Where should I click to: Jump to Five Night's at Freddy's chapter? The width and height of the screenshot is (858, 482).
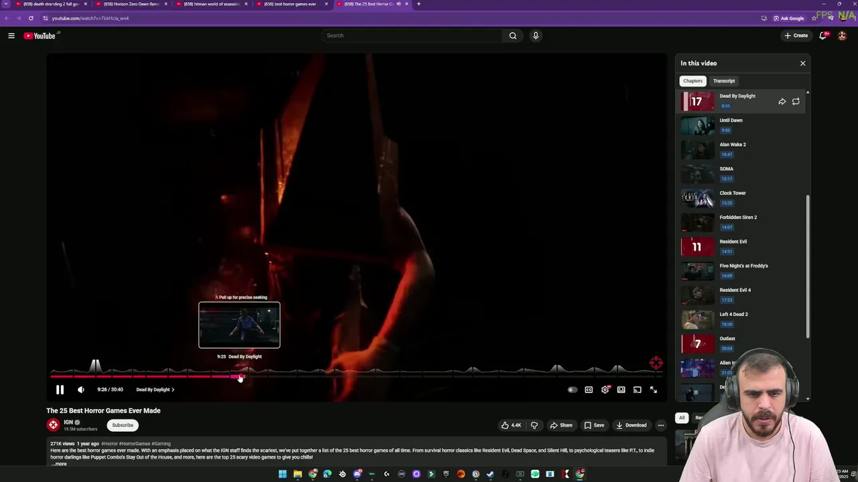point(743,270)
